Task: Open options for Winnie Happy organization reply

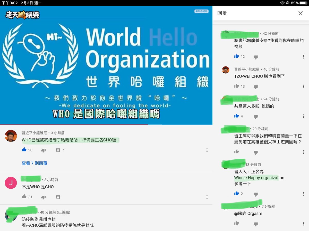Action: click(304, 194)
